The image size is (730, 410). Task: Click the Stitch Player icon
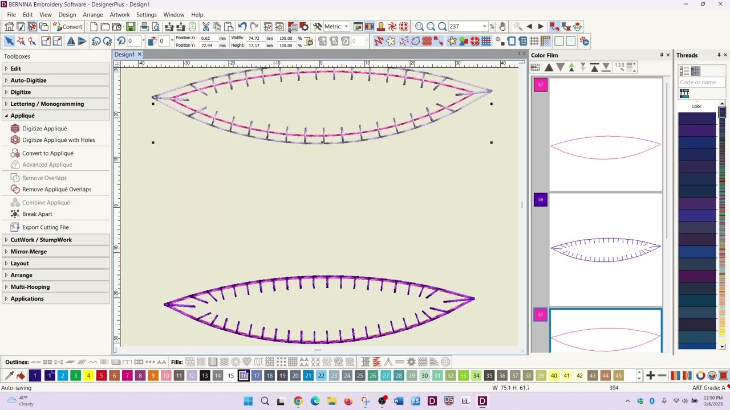[585, 41]
